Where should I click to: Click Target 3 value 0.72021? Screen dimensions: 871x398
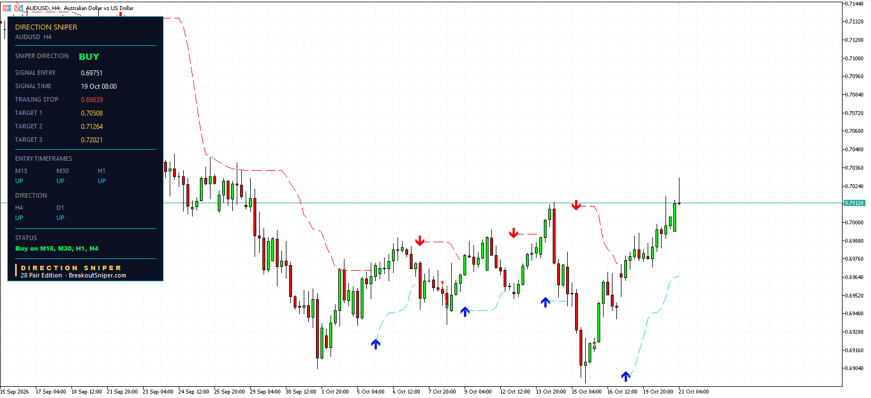(x=92, y=140)
